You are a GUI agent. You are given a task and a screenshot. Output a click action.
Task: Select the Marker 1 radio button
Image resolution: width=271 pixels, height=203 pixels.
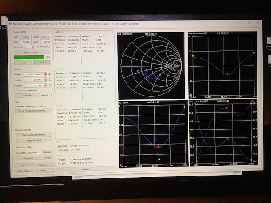[50, 74]
